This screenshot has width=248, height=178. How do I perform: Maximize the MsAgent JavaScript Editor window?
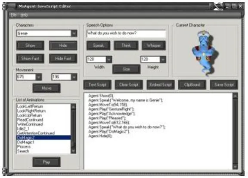pyautogui.click(x=234, y=6)
